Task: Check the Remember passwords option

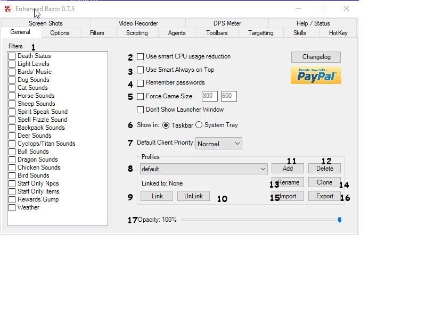Action: (x=141, y=83)
